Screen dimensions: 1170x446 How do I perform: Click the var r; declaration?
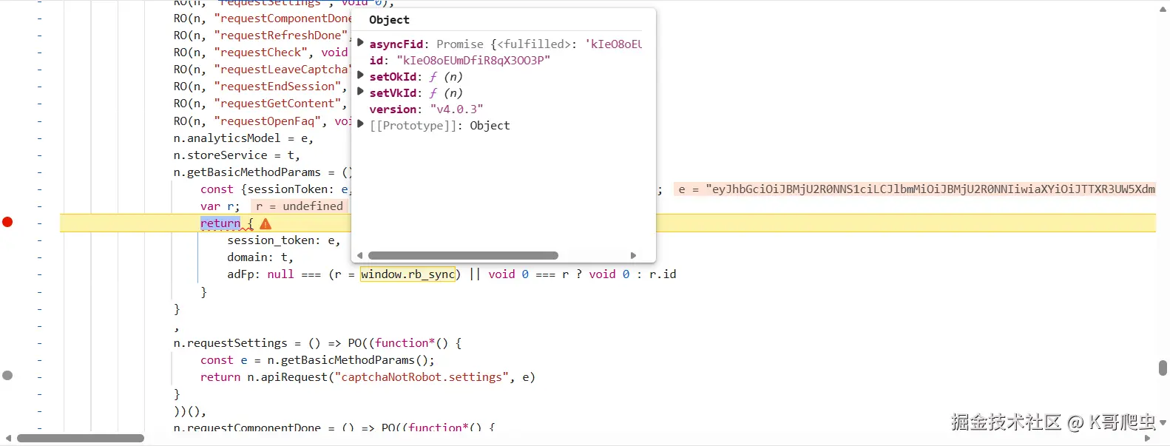pos(220,206)
